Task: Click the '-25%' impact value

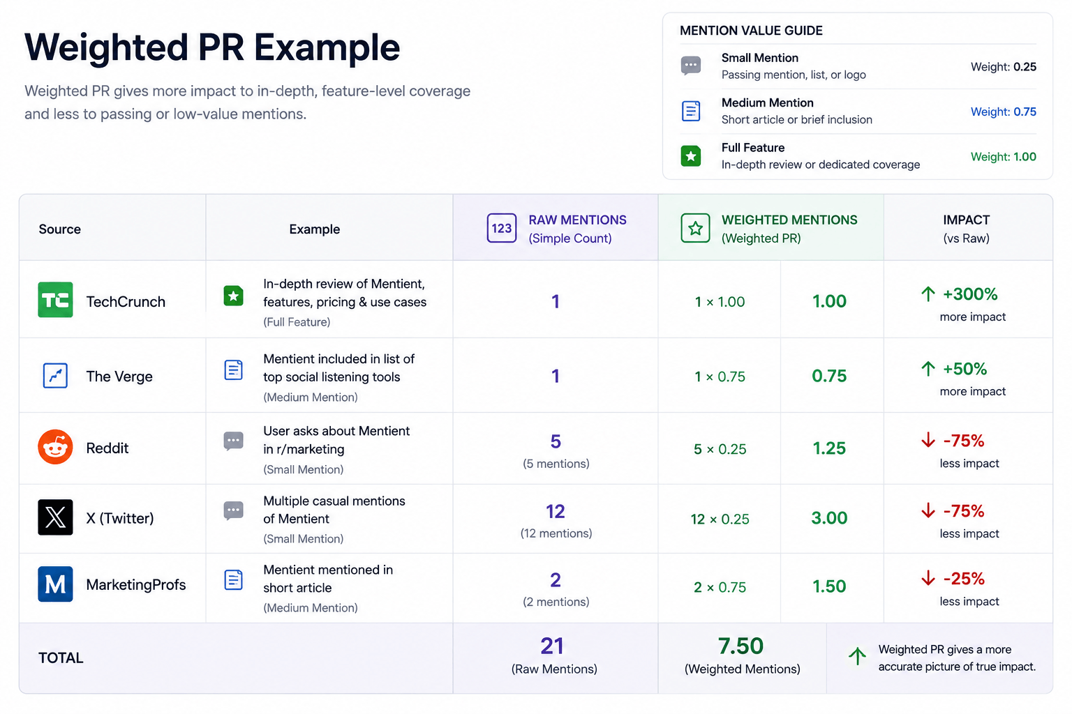Action: point(964,579)
